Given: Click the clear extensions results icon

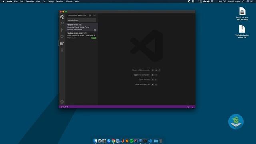Looking at the screenshot, I should click(x=90, y=16).
